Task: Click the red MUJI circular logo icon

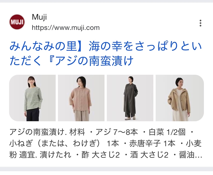Action: pos(17,22)
